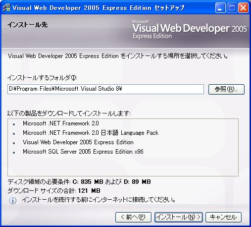Click the internet connection notice text
251x227 pixels.
tap(99, 200)
